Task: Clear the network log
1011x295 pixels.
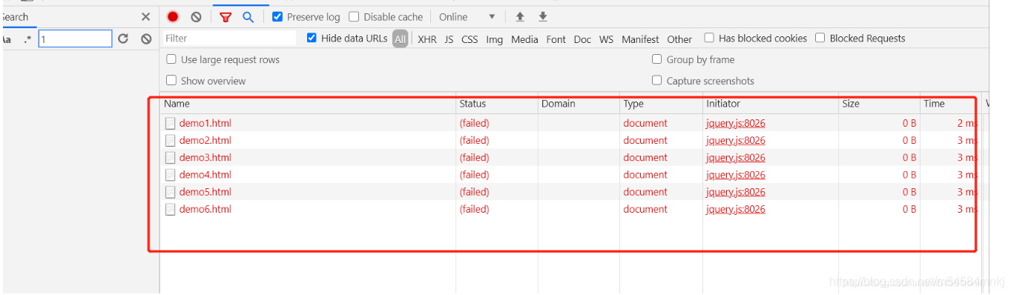Action: [196, 16]
